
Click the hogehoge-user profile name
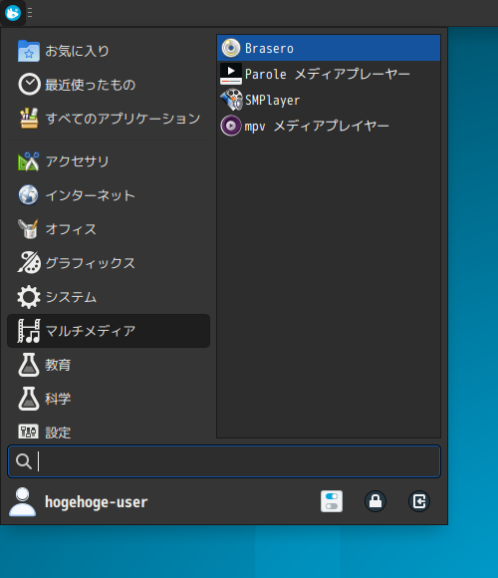coord(97,501)
